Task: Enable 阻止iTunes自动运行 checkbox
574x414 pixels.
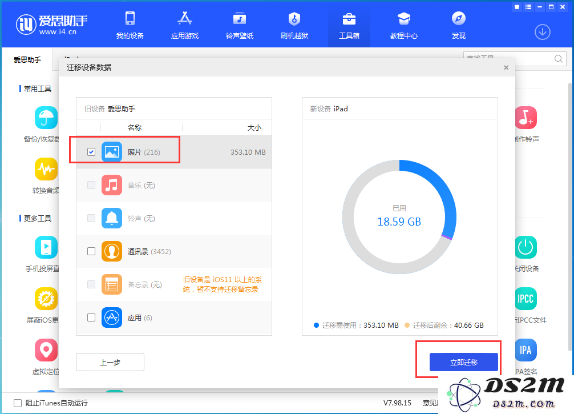Action: (x=18, y=403)
